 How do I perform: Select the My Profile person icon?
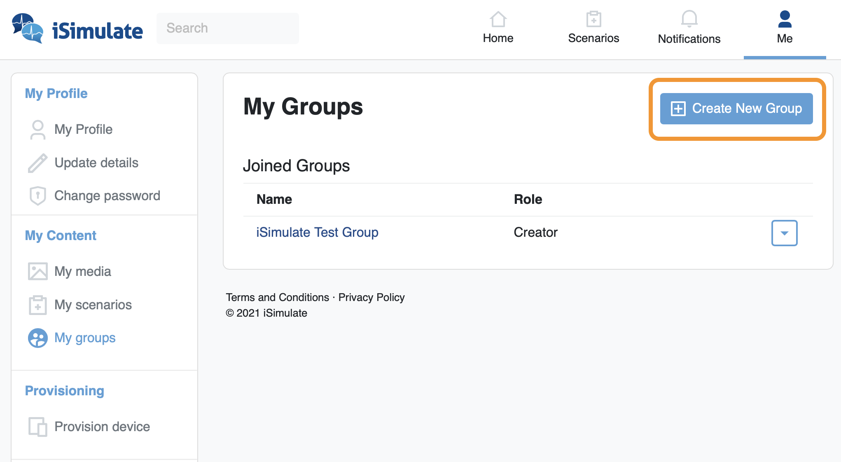[37, 129]
